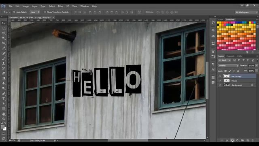Toggle Lock all padlock icon
Image resolution: width=259 pixels, height=146 pixels.
click(238, 71)
